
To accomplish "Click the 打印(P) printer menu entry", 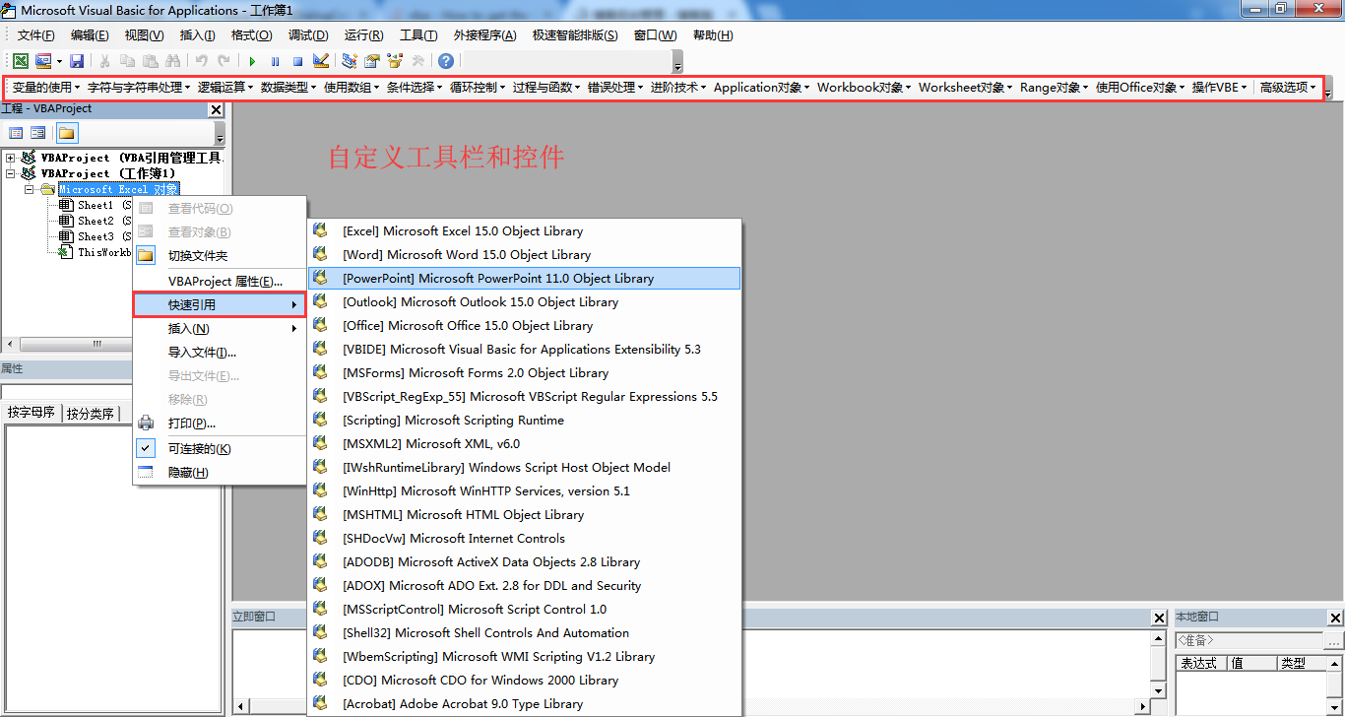I will [220, 424].
